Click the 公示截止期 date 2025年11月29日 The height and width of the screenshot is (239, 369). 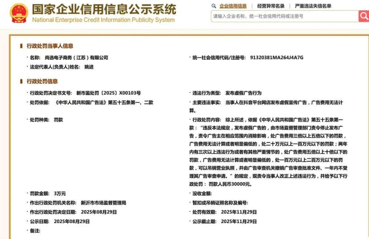[238, 221]
